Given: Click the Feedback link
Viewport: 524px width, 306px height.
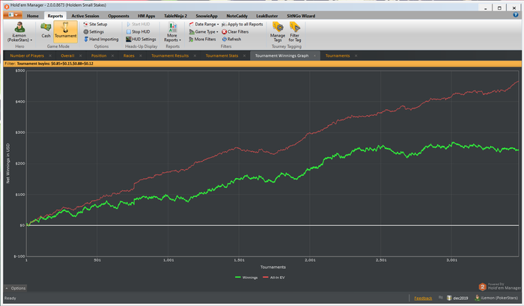Looking at the screenshot, I should 423,298.
